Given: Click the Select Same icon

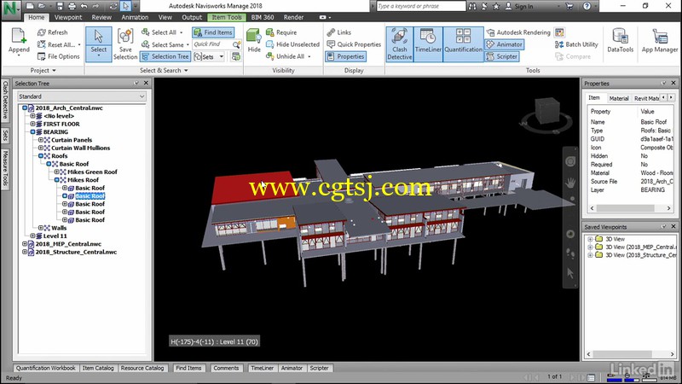Looking at the screenshot, I should (146, 44).
